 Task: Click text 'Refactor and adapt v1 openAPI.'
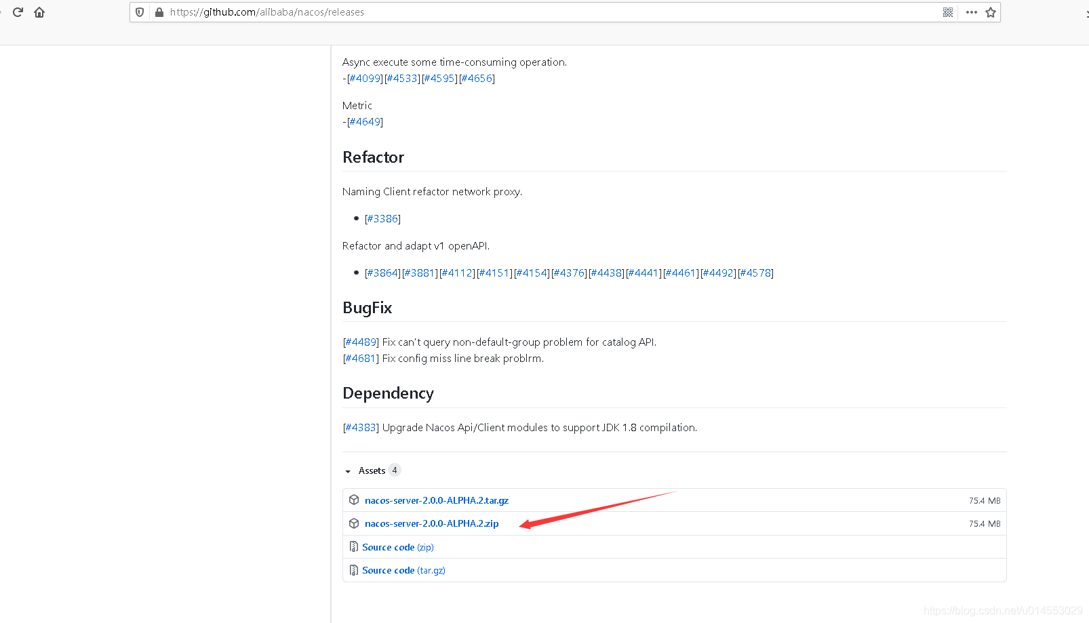click(416, 246)
